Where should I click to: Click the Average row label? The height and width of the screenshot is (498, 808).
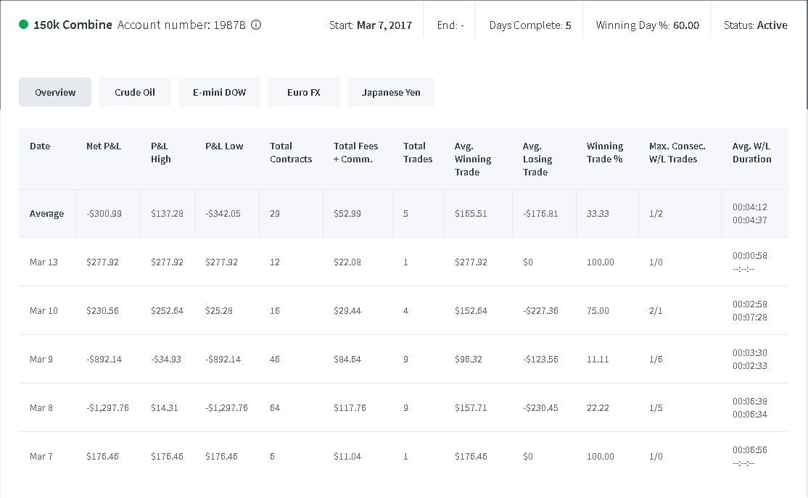click(x=46, y=214)
